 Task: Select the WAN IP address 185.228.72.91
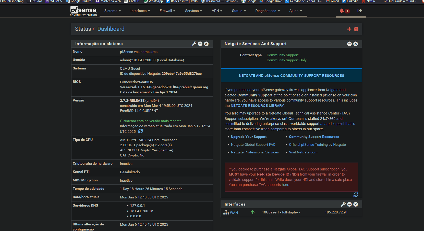336,212
